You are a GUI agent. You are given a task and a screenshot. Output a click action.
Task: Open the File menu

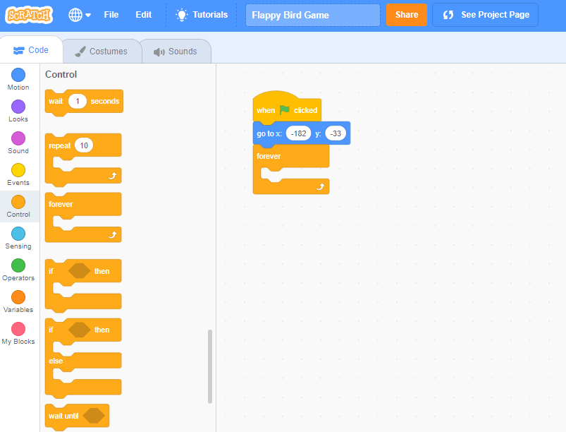111,15
